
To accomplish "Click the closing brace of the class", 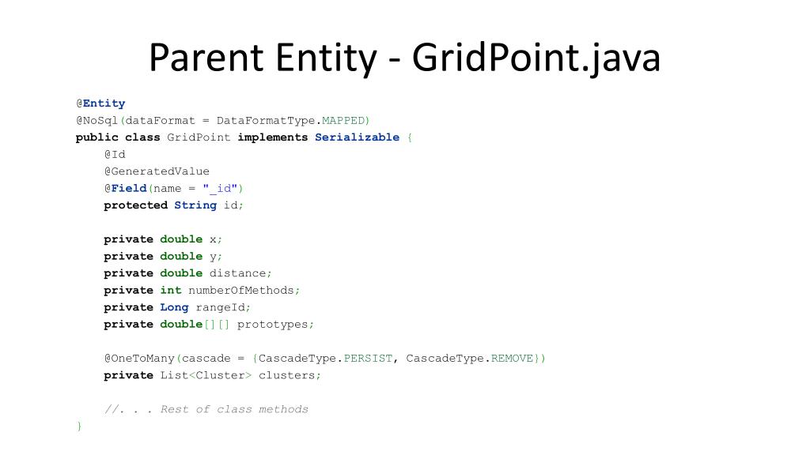I will (79, 426).
